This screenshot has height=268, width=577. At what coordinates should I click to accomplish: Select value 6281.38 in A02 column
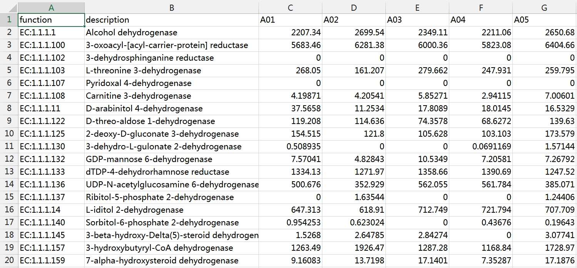coord(354,45)
